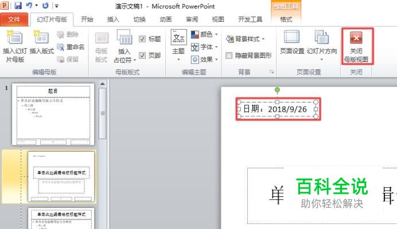Viewport: 397px width, 229px height.
Task: Switch to Animations (动画) tab
Action: tap(166, 19)
